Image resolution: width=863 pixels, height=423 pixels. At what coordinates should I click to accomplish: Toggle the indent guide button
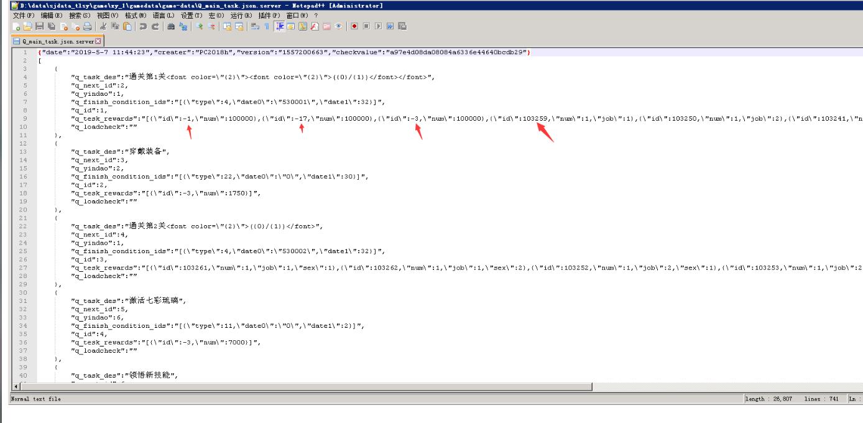click(279, 27)
